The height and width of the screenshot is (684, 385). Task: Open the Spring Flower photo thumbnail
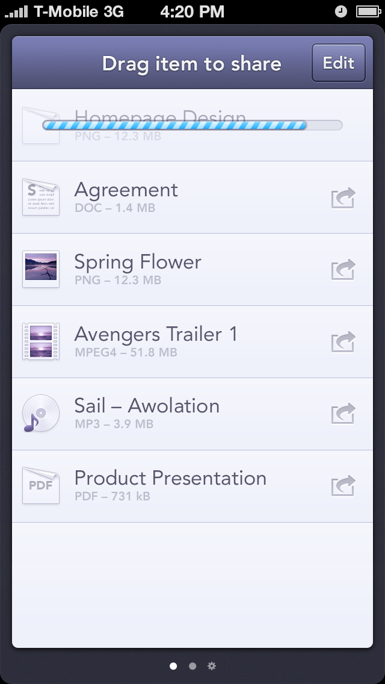coord(41,269)
